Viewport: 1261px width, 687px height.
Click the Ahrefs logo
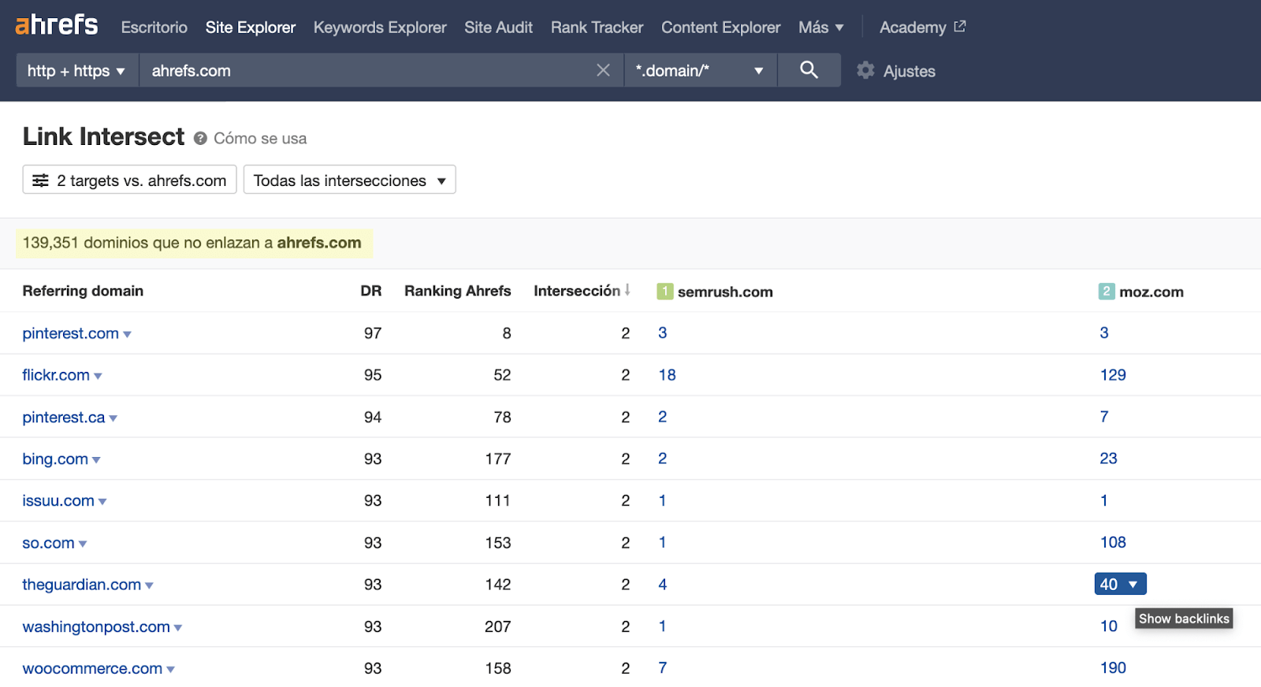(x=57, y=26)
